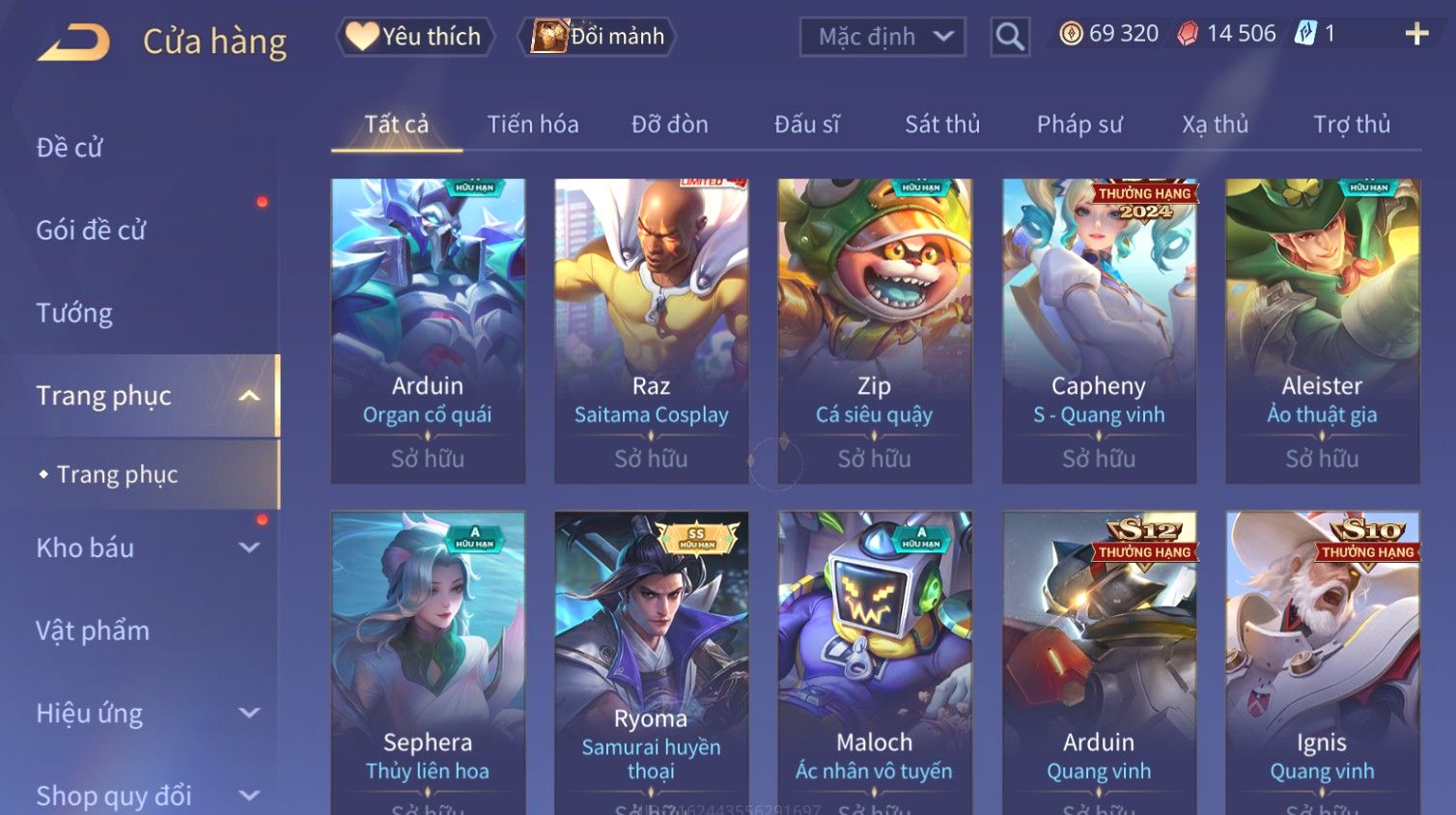Switch to the Pháp sư tab
1456x815 pixels.
click(1079, 125)
